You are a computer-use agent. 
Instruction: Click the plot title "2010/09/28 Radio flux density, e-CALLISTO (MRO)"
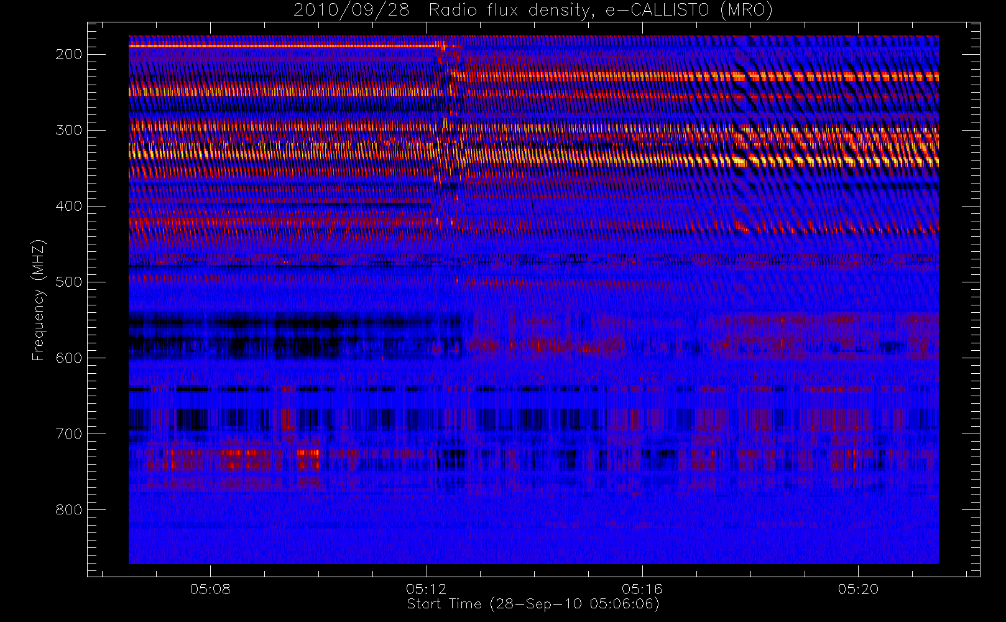pyautogui.click(x=533, y=11)
